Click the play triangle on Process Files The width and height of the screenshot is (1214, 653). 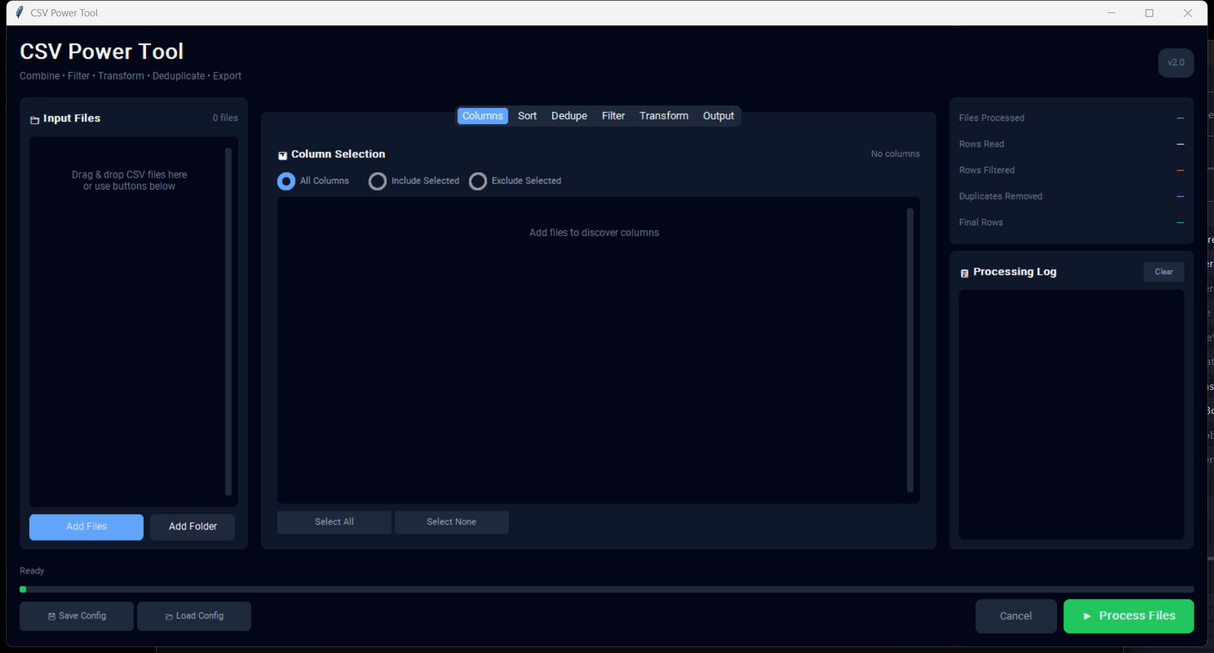coord(1087,615)
